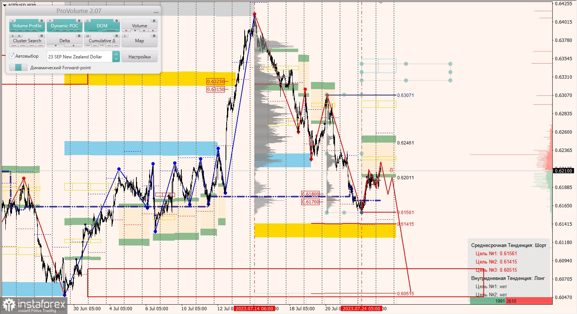Screen dimensions: 577x314
Task: Open settings gear on Dynamic POC button
Action: coord(79,21)
